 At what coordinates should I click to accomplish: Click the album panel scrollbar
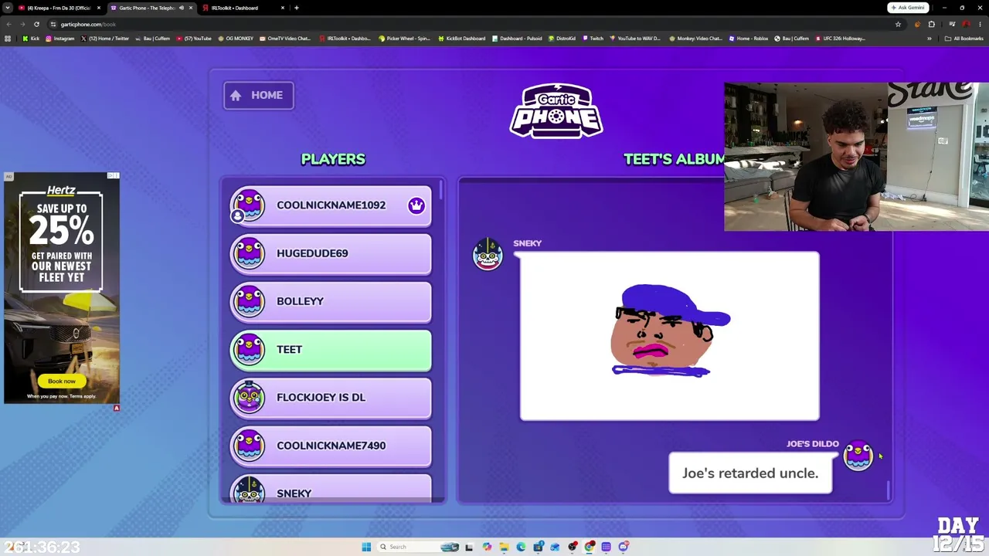[x=888, y=490]
